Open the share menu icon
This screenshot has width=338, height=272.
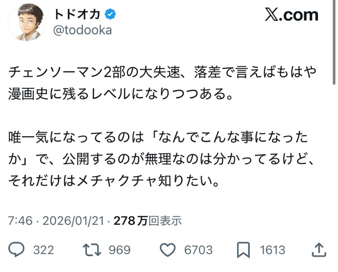click(x=320, y=250)
